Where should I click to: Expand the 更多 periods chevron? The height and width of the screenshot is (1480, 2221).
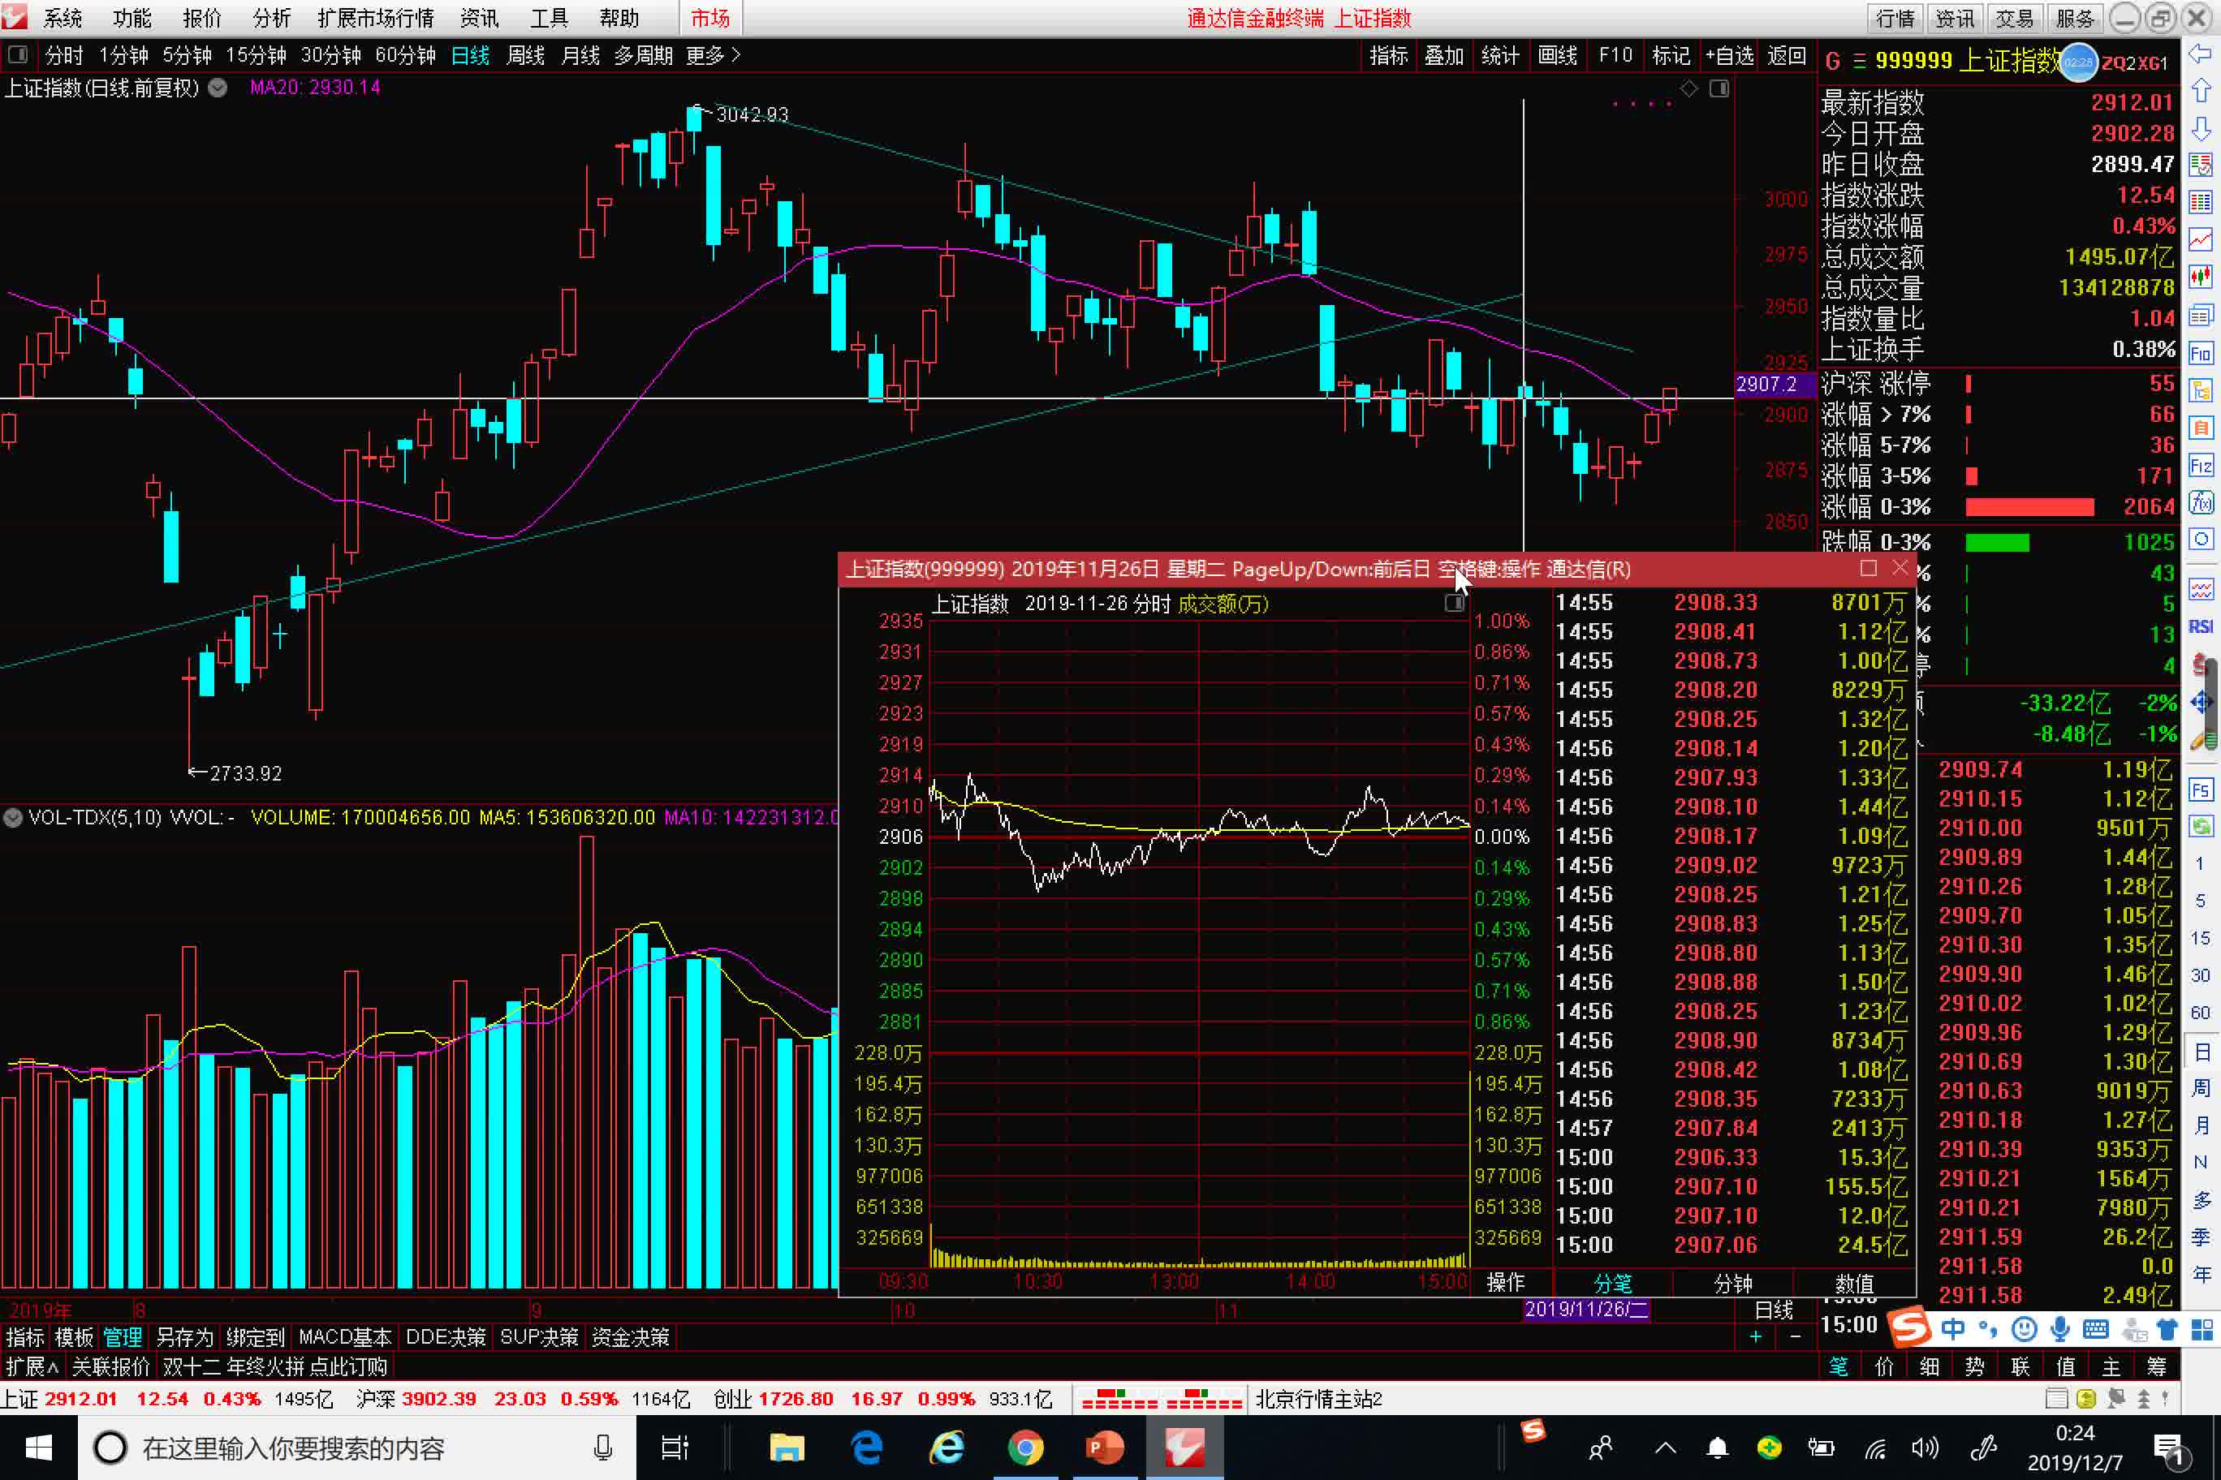(x=735, y=56)
